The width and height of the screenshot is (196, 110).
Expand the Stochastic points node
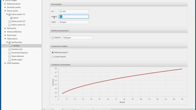(5, 7)
